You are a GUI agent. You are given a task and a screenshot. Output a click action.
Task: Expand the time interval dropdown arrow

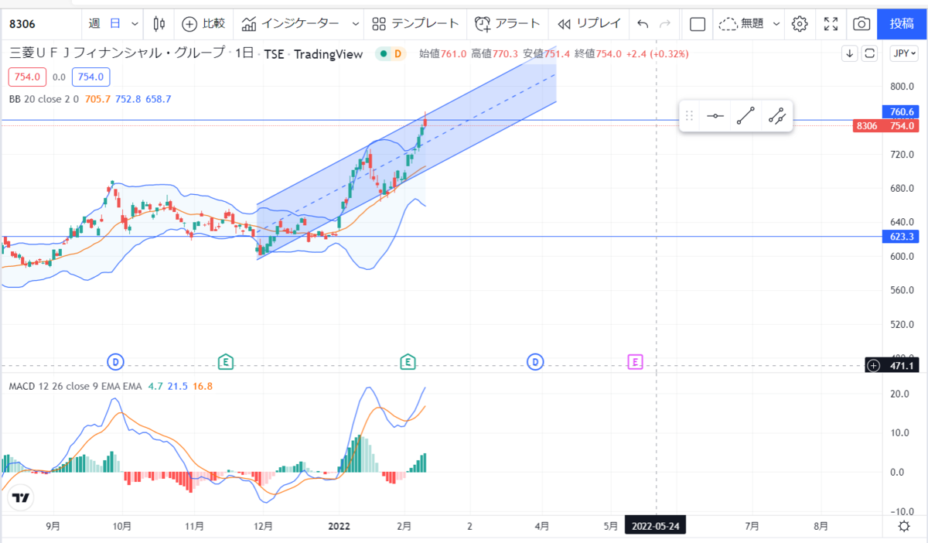tap(135, 24)
